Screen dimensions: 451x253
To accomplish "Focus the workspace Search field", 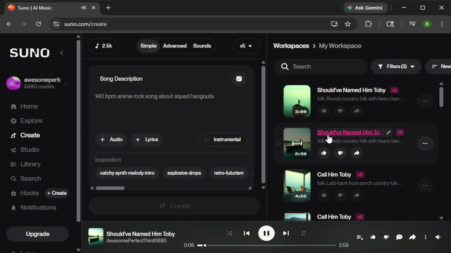I will [x=321, y=66].
